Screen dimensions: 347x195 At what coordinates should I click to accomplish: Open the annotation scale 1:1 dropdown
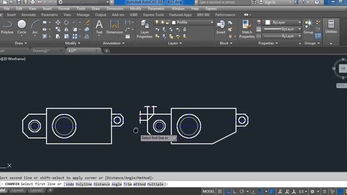(x=303, y=191)
